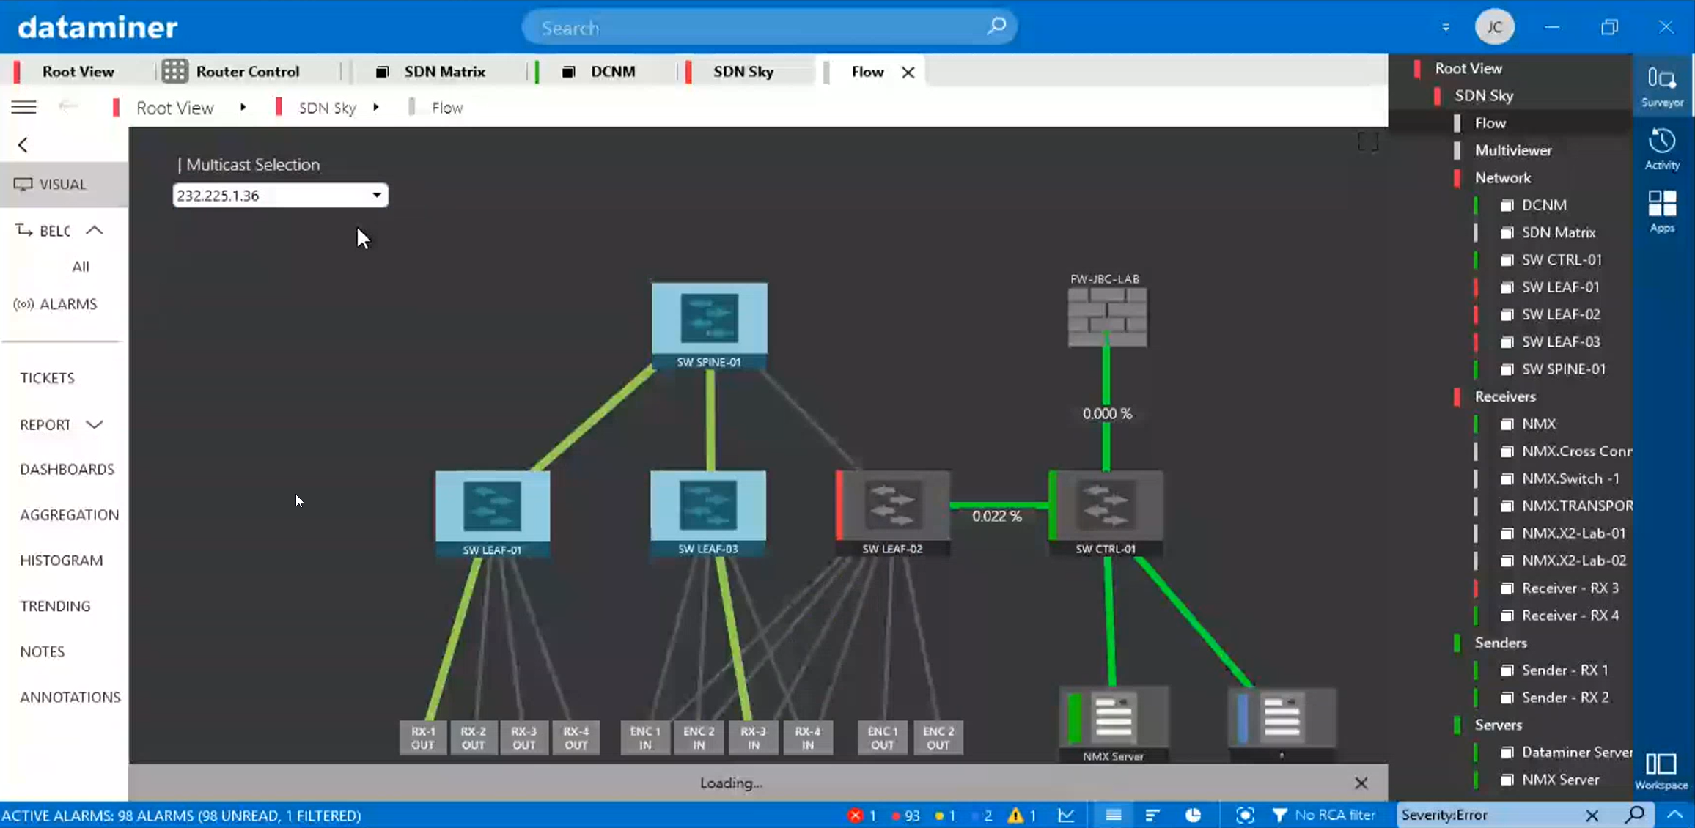Switch to the SDN Sky tab
The width and height of the screenshot is (1695, 828).
pyautogui.click(x=743, y=71)
